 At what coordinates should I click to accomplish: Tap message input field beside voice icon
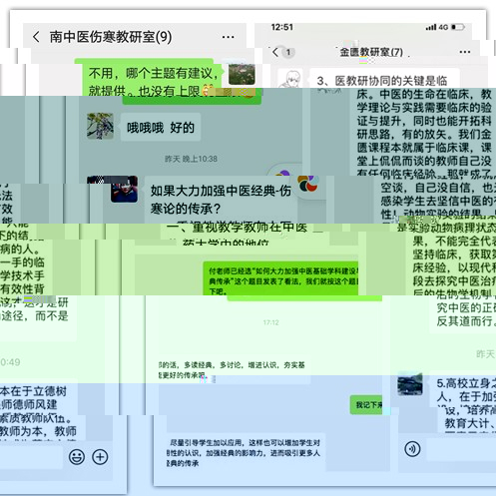[x=461, y=449]
